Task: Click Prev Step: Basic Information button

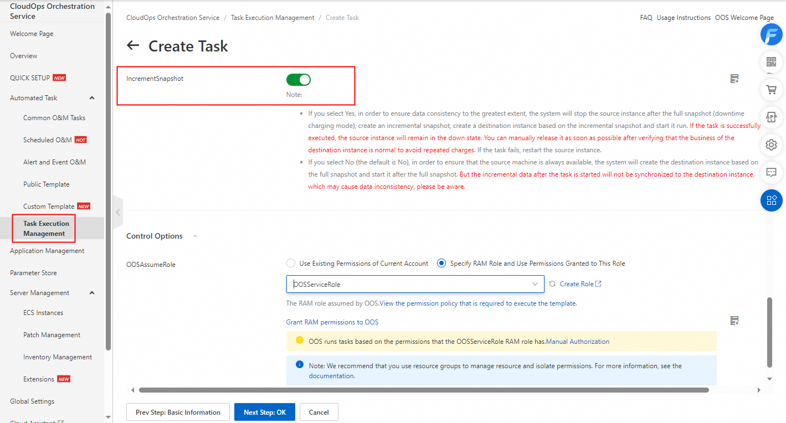Action: pyautogui.click(x=178, y=412)
